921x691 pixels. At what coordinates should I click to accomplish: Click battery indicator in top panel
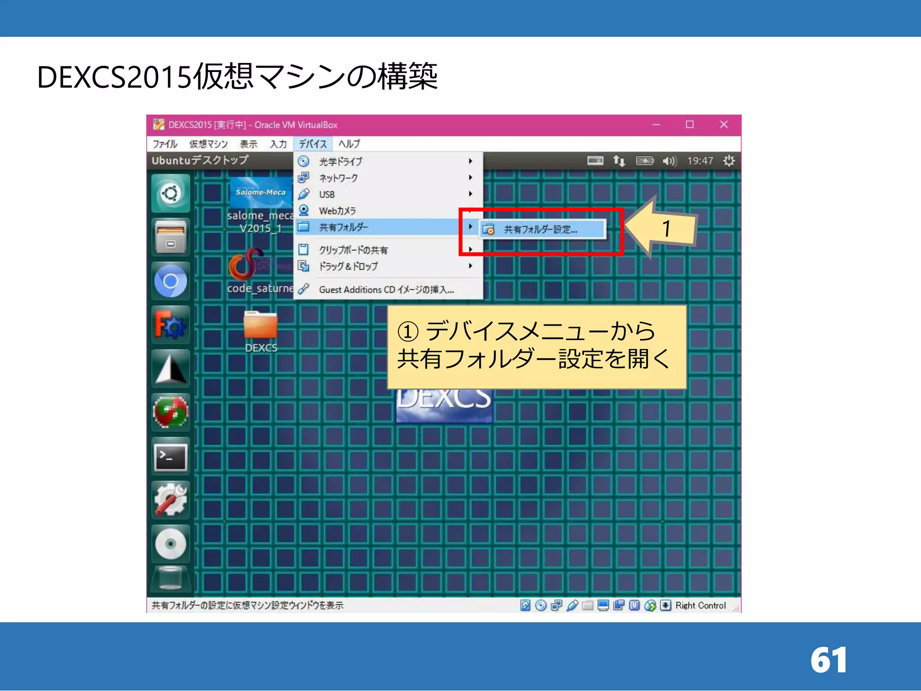click(645, 161)
